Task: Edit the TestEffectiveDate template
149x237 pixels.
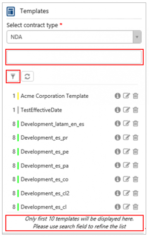Action: pyautogui.click(x=126, y=110)
